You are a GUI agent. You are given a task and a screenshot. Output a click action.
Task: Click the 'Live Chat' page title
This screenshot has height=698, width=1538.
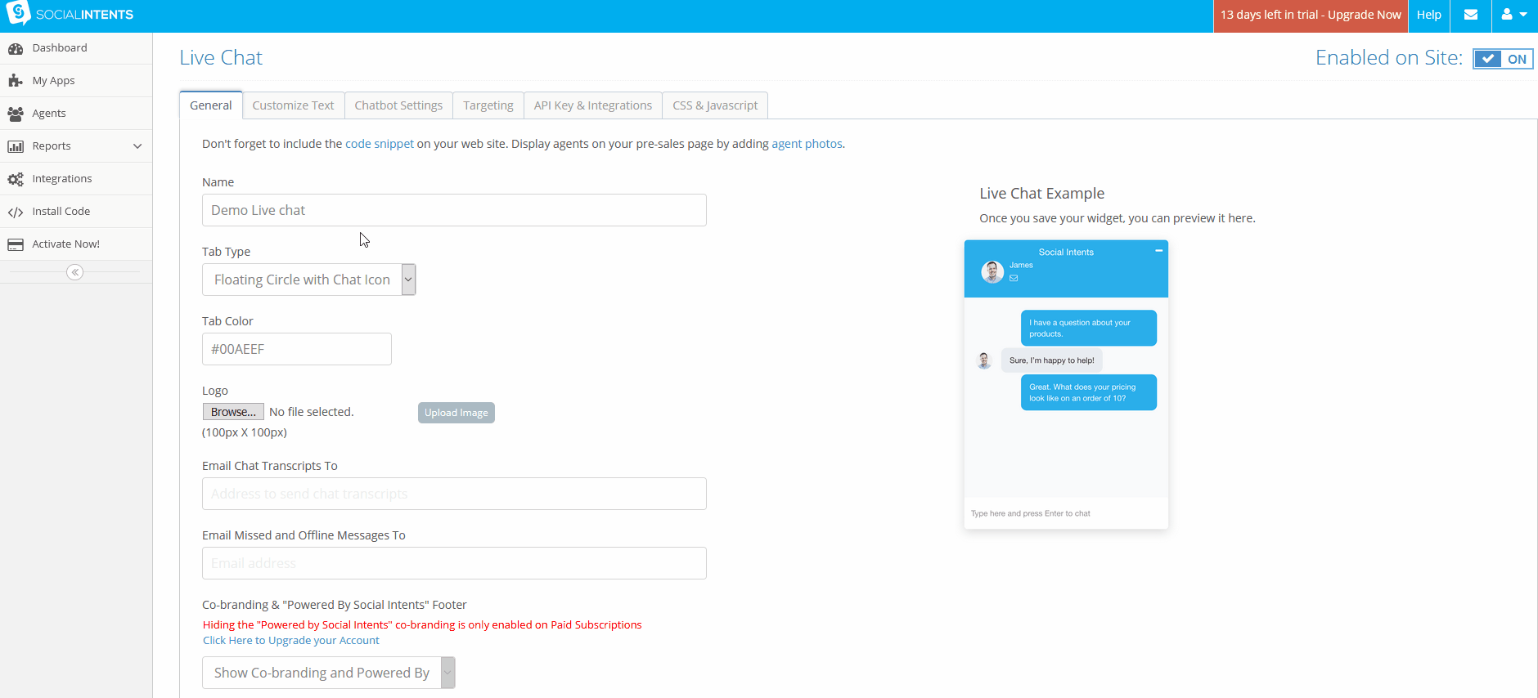[x=221, y=58]
